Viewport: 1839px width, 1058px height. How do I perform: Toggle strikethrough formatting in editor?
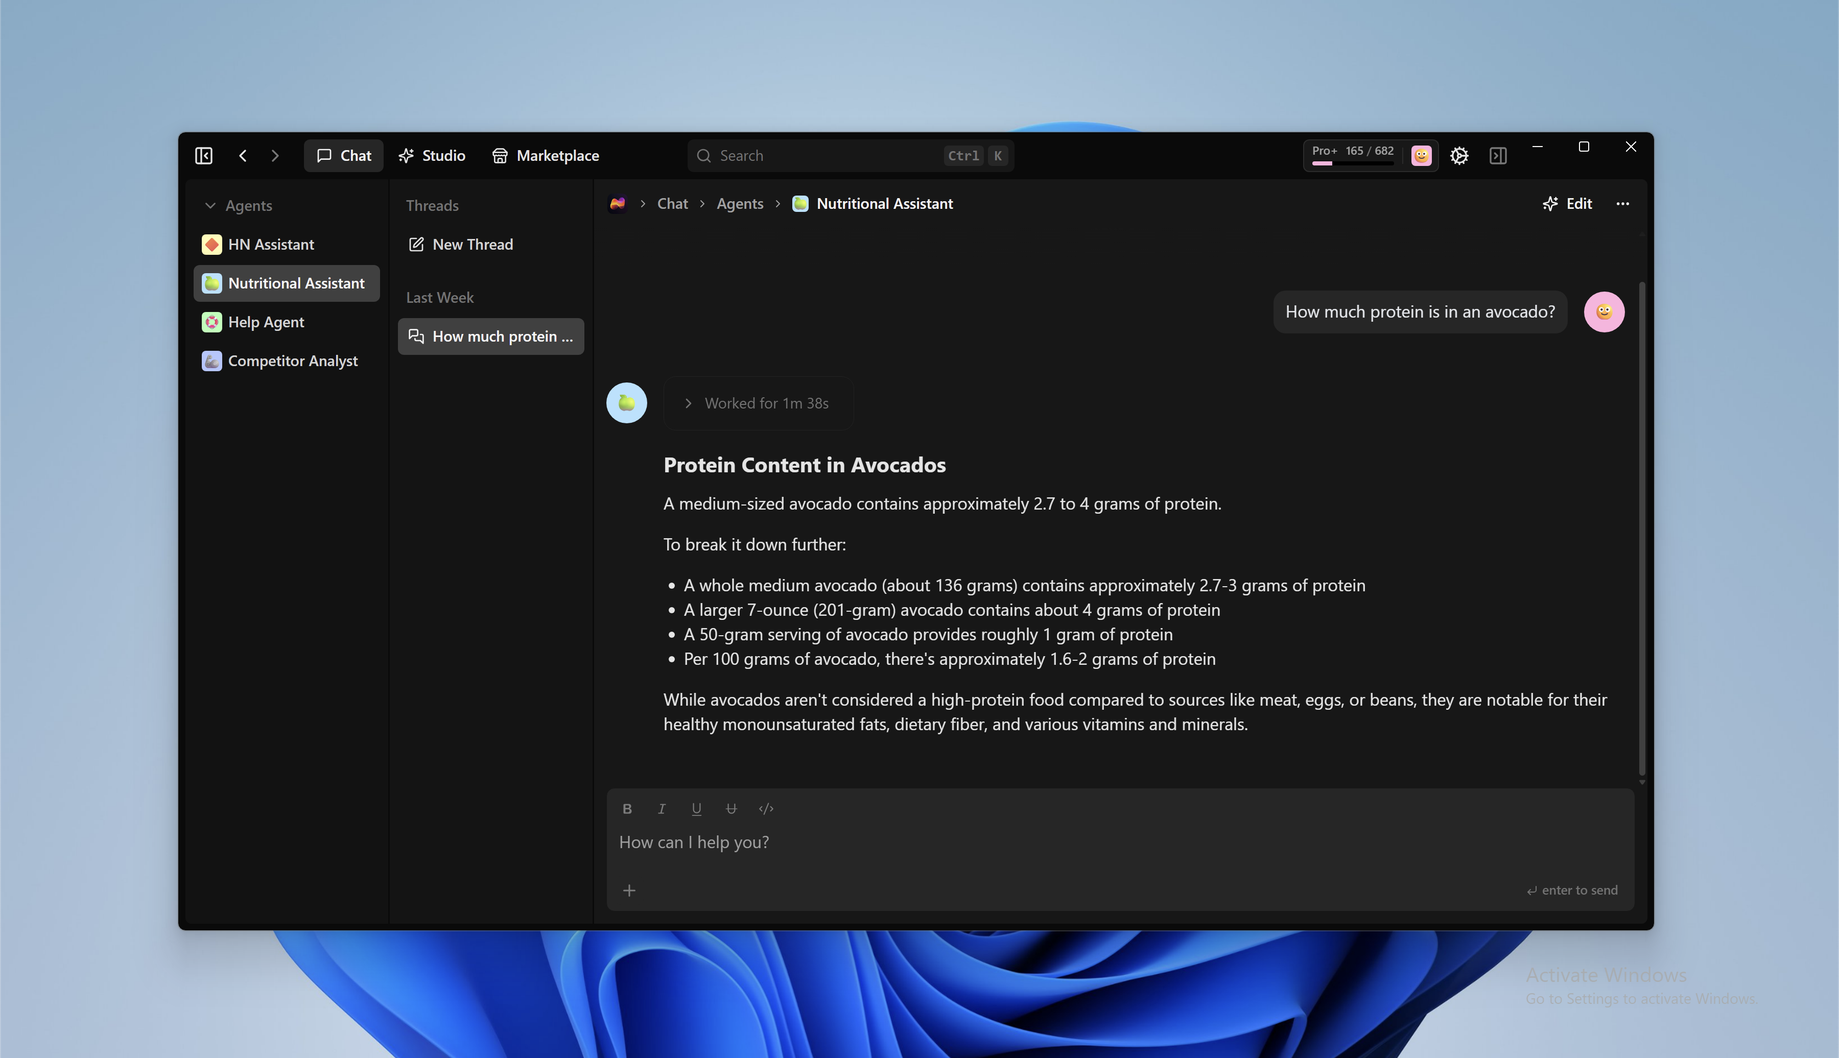(x=731, y=809)
